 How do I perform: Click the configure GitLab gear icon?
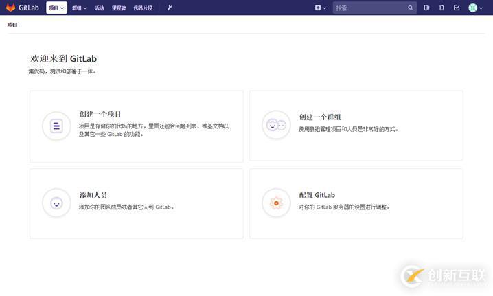coord(276,203)
